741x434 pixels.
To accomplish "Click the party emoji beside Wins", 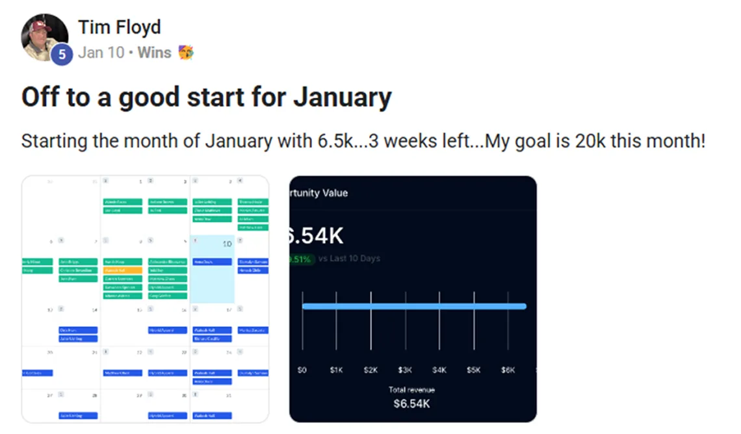I will [x=186, y=53].
